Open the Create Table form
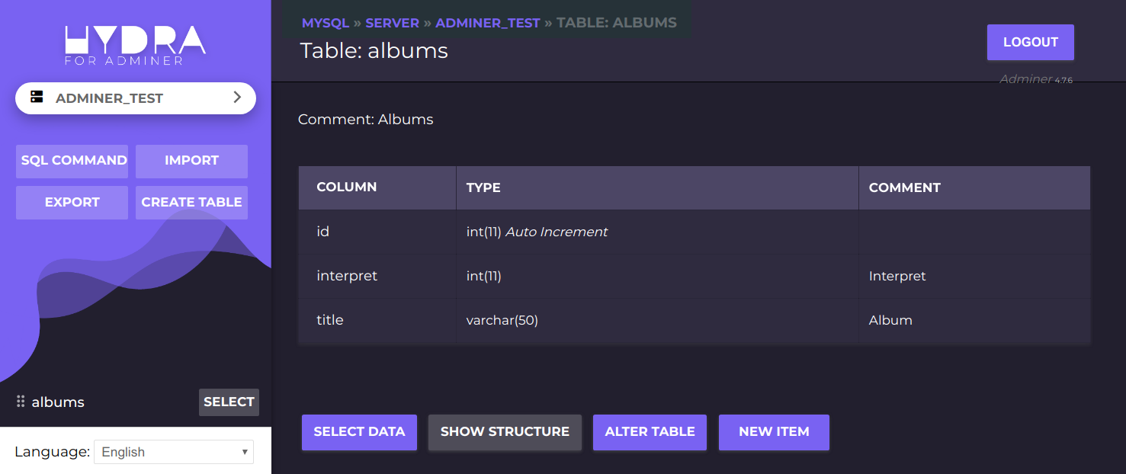The image size is (1126, 474). (x=191, y=202)
